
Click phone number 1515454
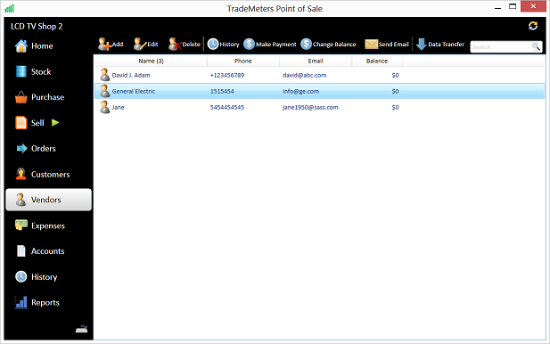222,91
